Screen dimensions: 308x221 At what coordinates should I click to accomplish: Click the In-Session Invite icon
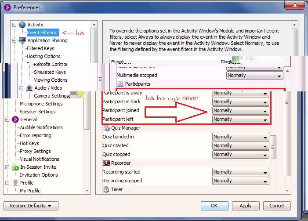[15, 167]
